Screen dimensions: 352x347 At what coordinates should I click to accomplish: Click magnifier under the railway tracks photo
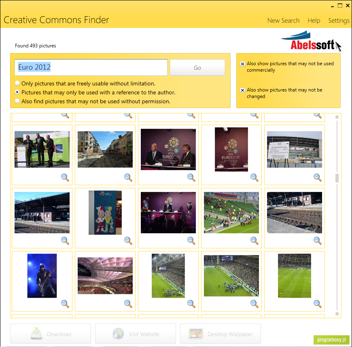pyautogui.click(x=318, y=241)
